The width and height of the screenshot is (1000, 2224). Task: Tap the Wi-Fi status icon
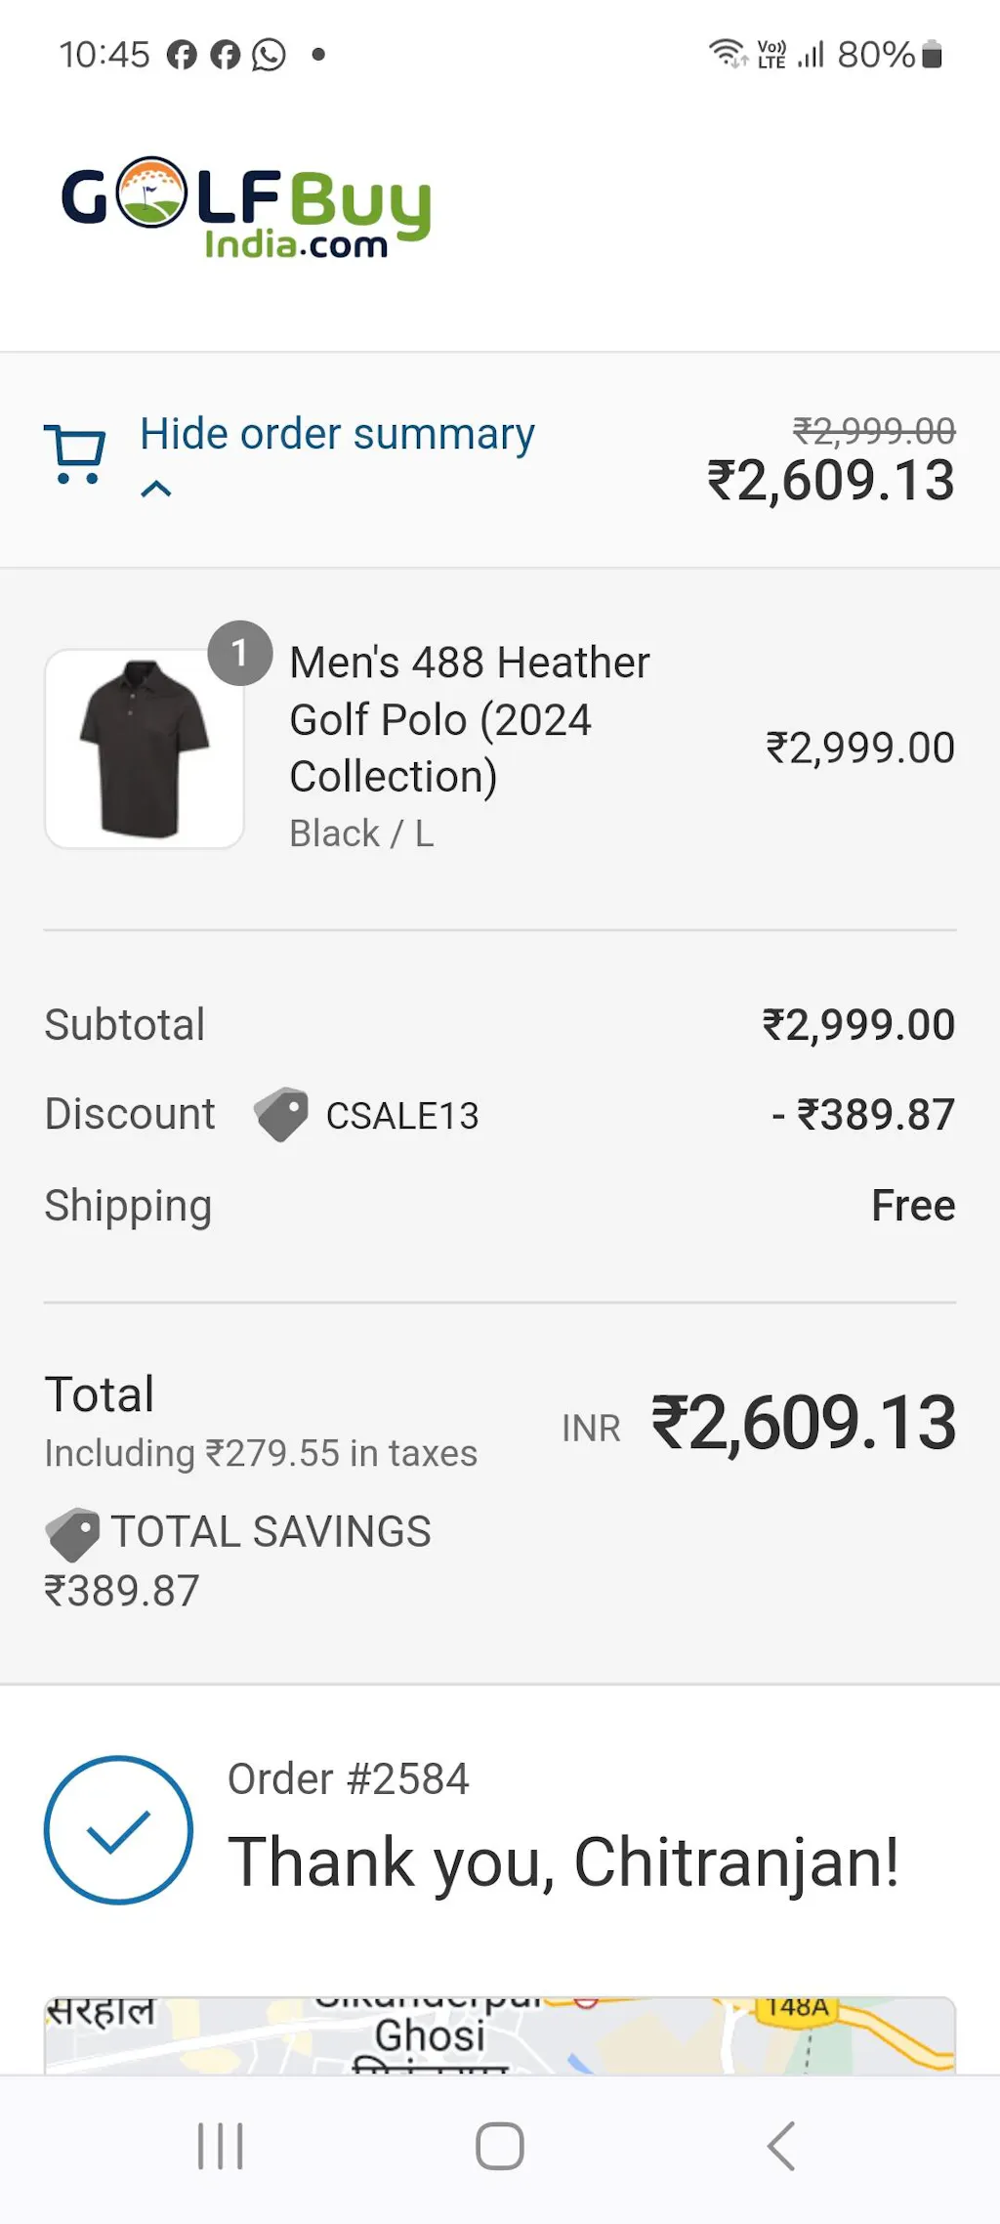tap(726, 53)
